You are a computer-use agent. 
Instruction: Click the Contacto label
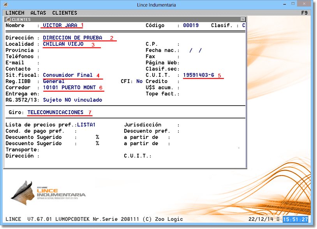pyautogui.click(x=18, y=69)
